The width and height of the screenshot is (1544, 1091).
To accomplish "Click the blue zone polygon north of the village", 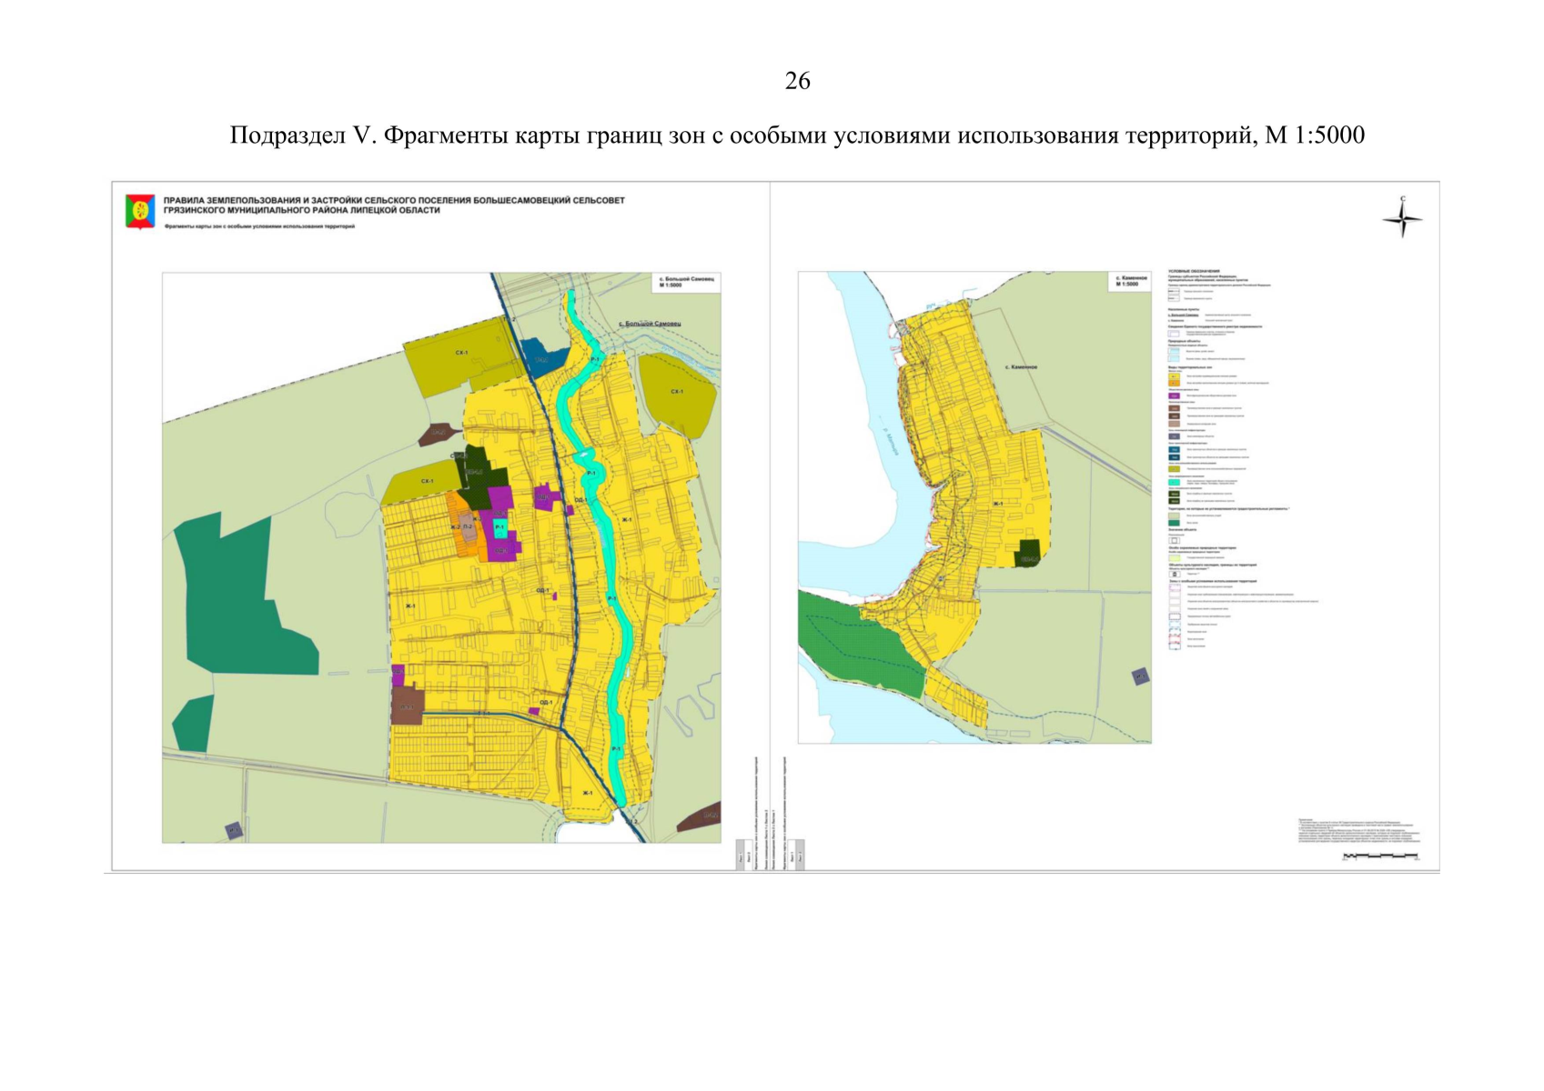I will pyautogui.click(x=544, y=358).
